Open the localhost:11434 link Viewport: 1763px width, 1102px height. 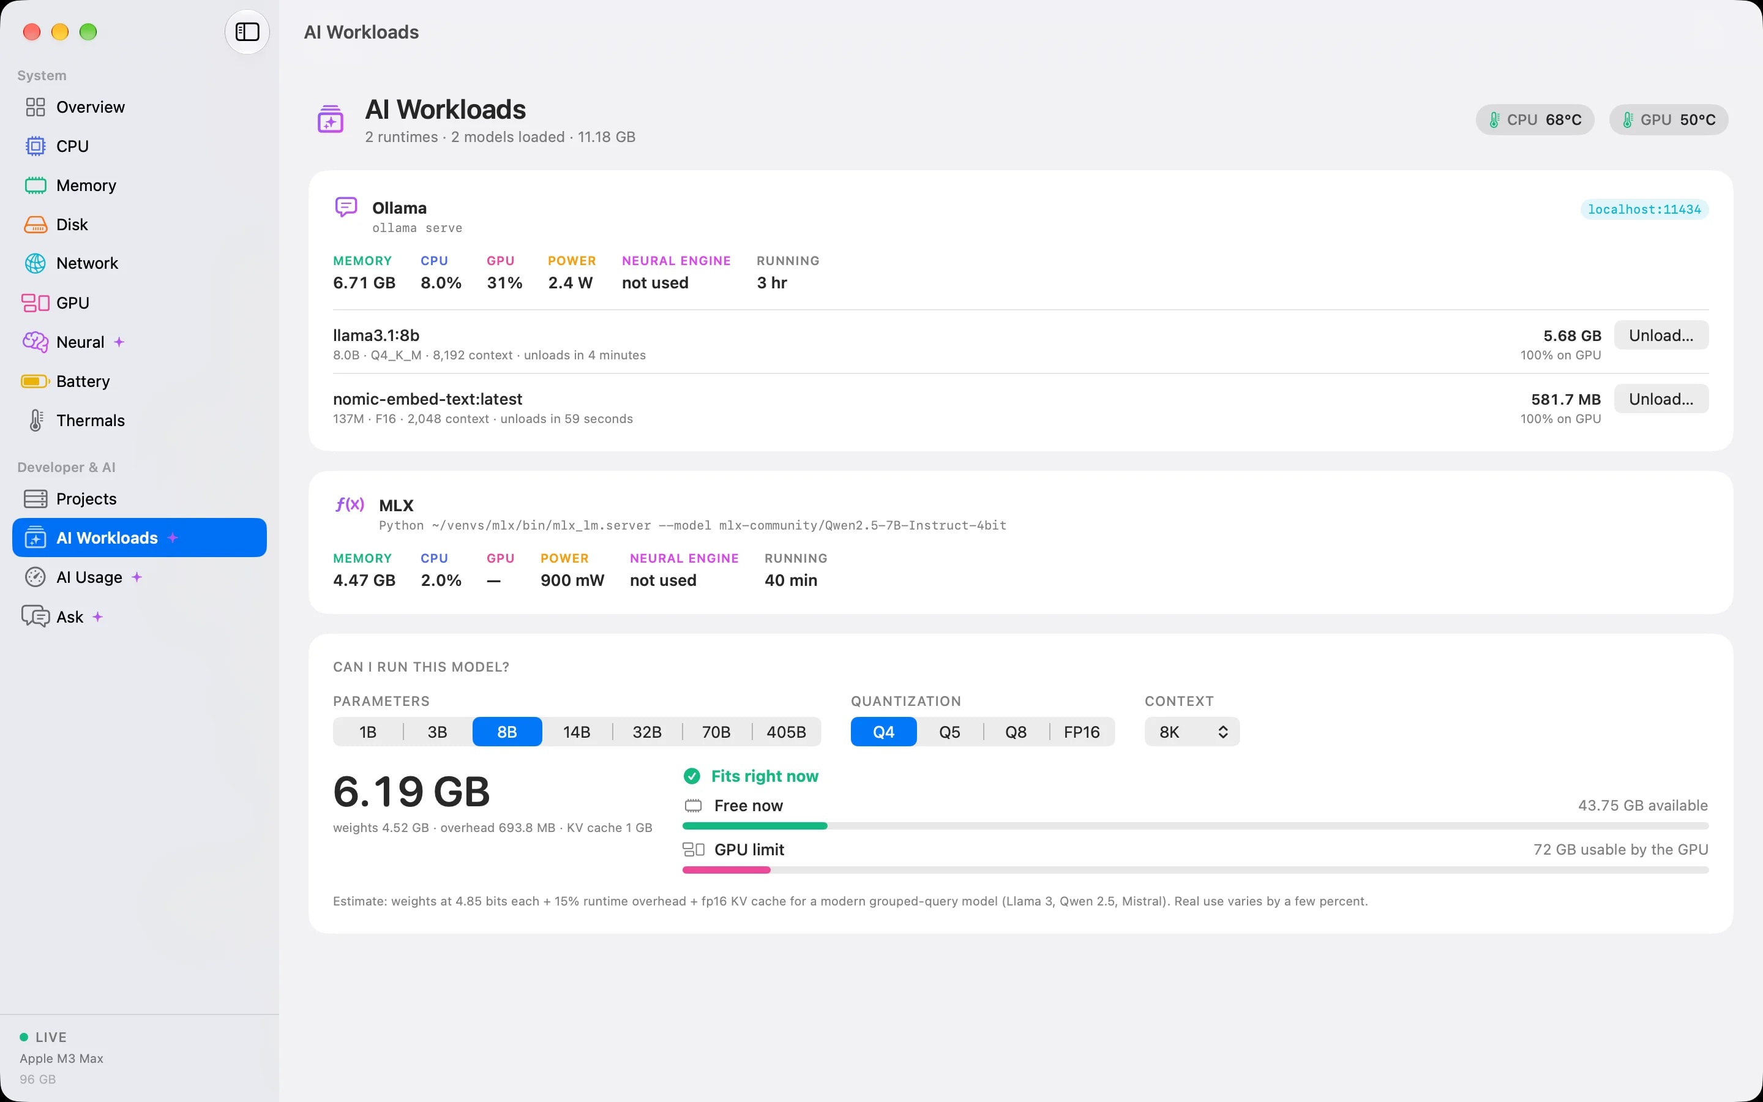coord(1644,209)
